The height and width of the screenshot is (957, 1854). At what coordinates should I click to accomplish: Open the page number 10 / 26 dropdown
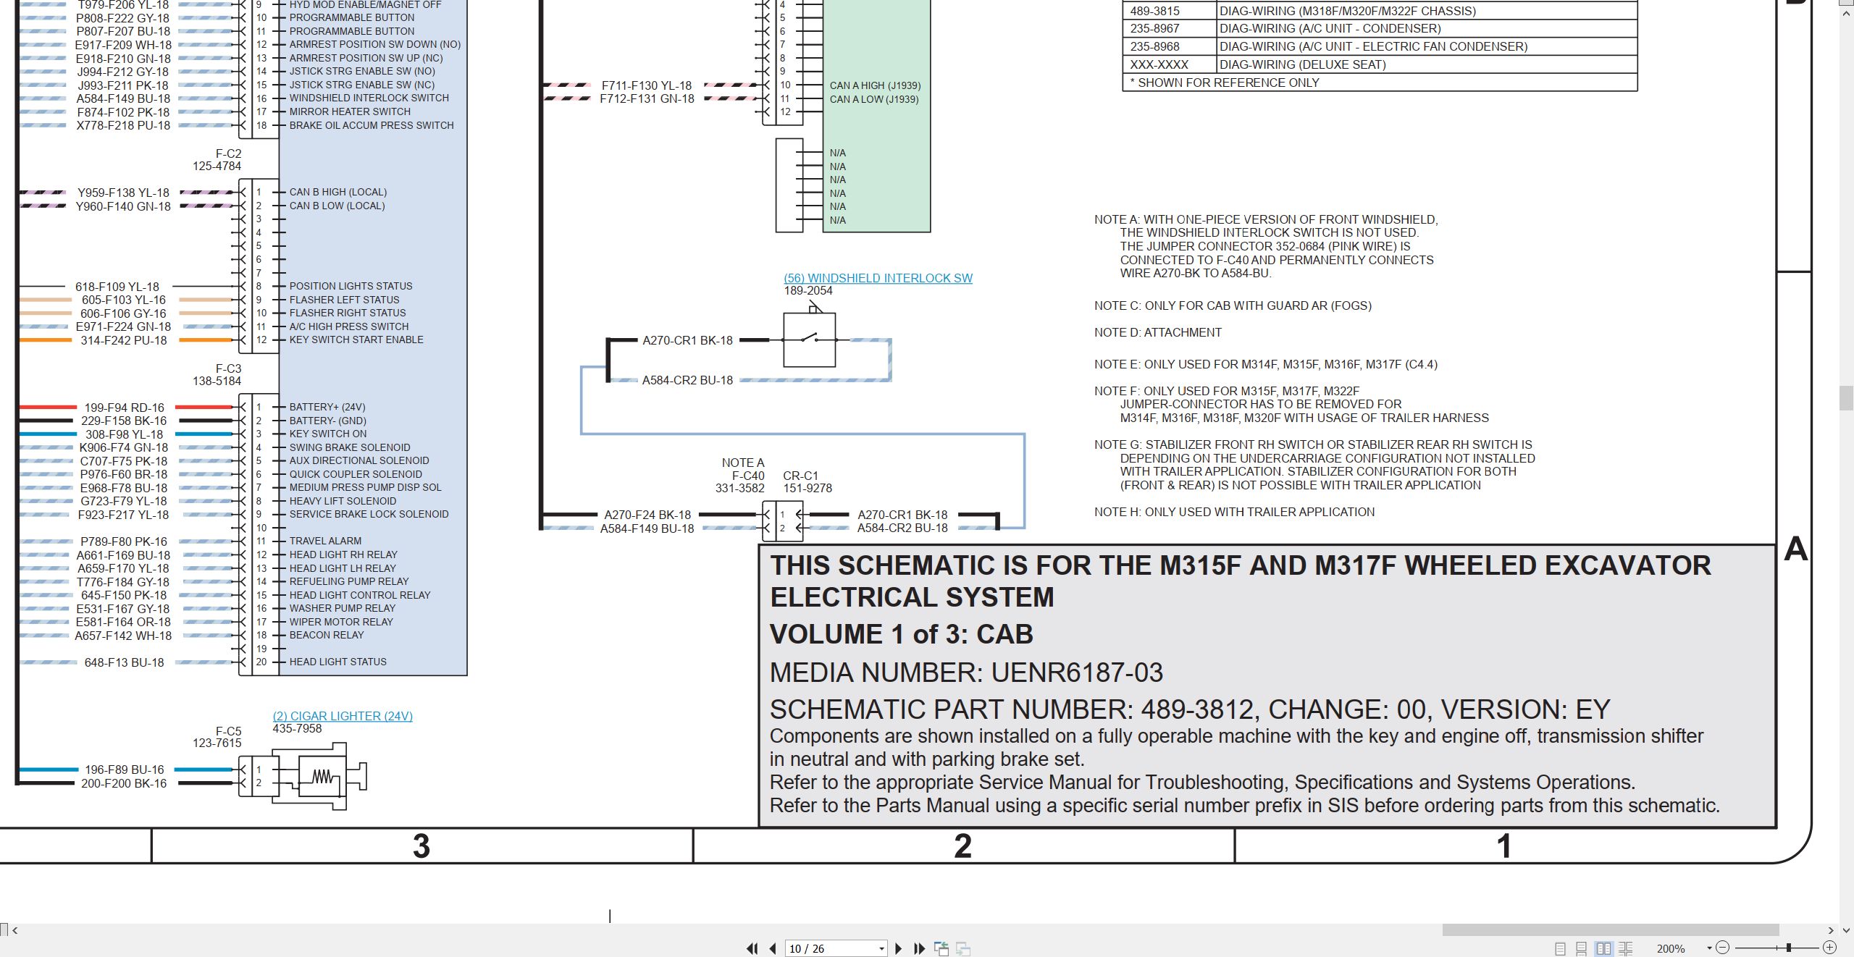tap(881, 949)
